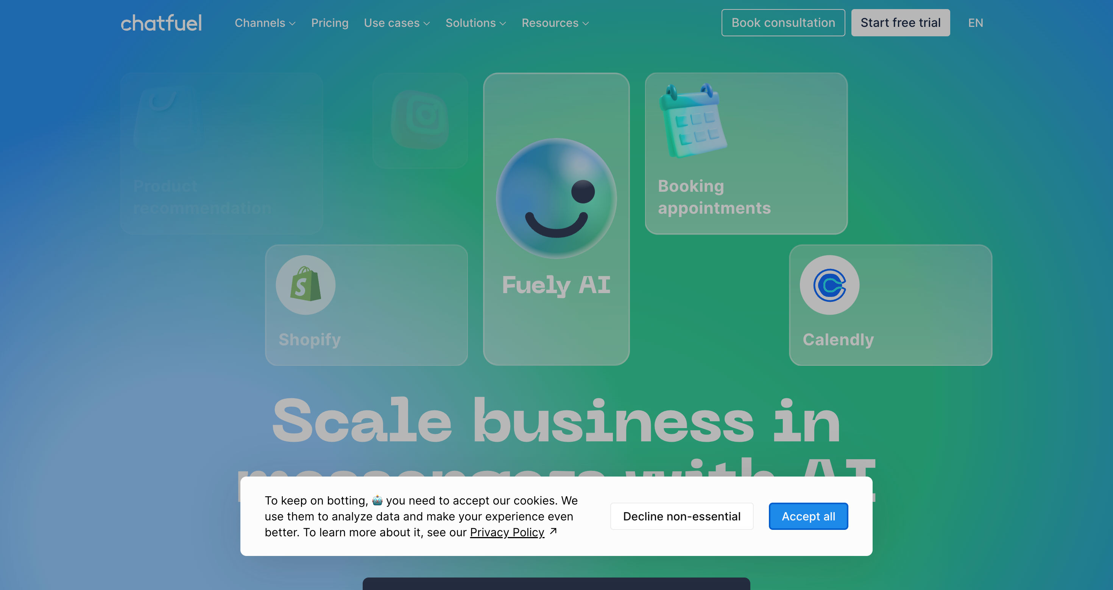This screenshot has height=590, width=1113.
Task: Click the Shopify bag icon
Action: [306, 285]
